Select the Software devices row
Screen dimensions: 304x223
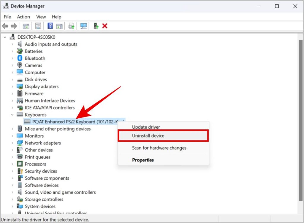tap(42, 185)
